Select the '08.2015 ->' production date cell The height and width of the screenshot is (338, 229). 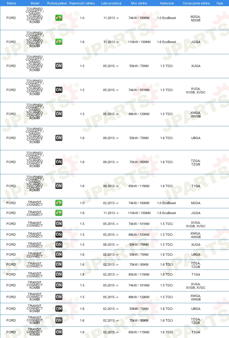pyautogui.click(x=111, y=245)
